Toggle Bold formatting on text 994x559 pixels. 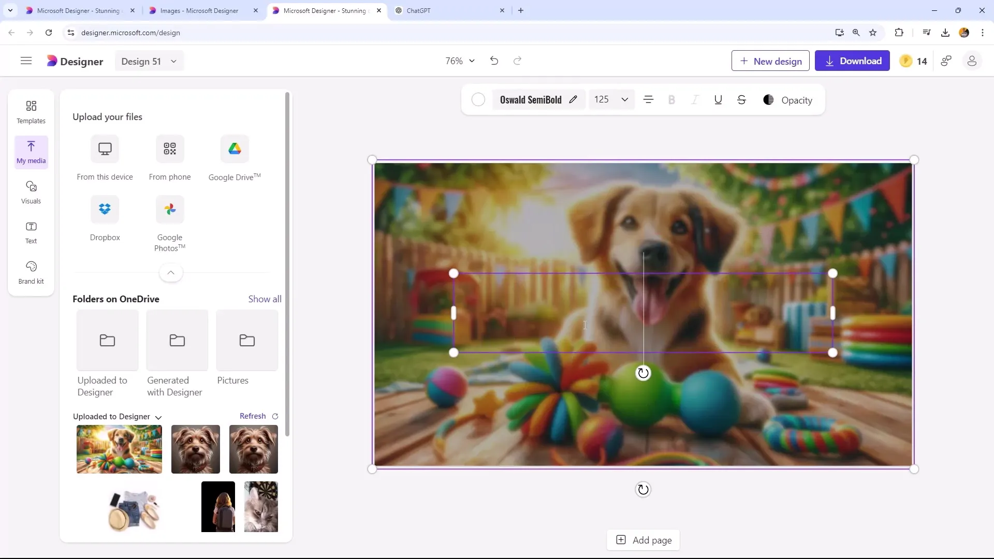pos(672,100)
